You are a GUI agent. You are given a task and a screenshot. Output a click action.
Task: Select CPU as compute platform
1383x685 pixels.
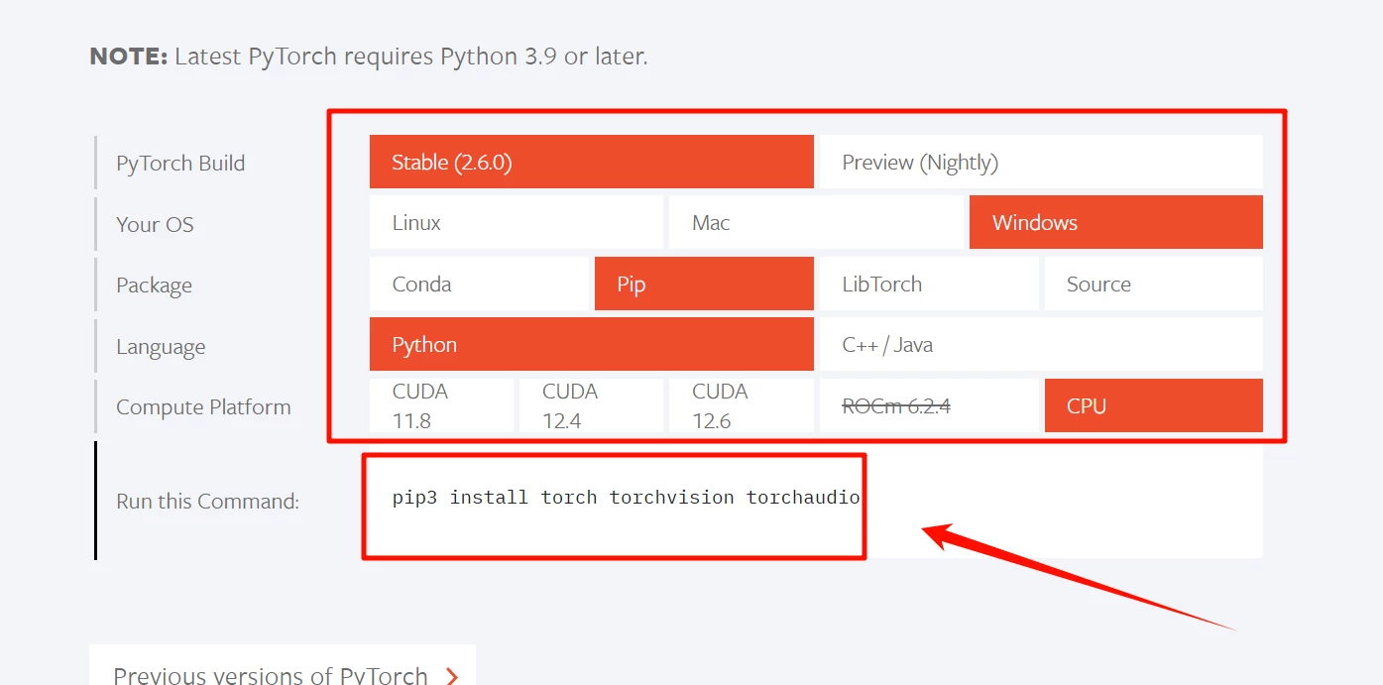tap(1152, 405)
